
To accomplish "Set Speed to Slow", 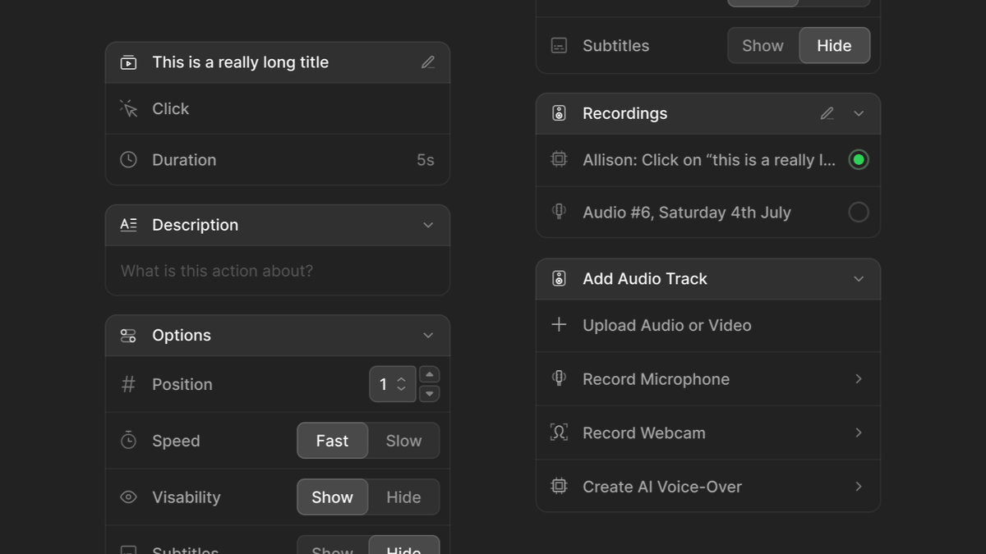I will coord(403,441).
